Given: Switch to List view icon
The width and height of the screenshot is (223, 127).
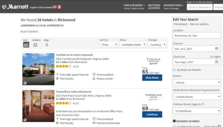Looking at the screenshot, I should click(26, 45).
